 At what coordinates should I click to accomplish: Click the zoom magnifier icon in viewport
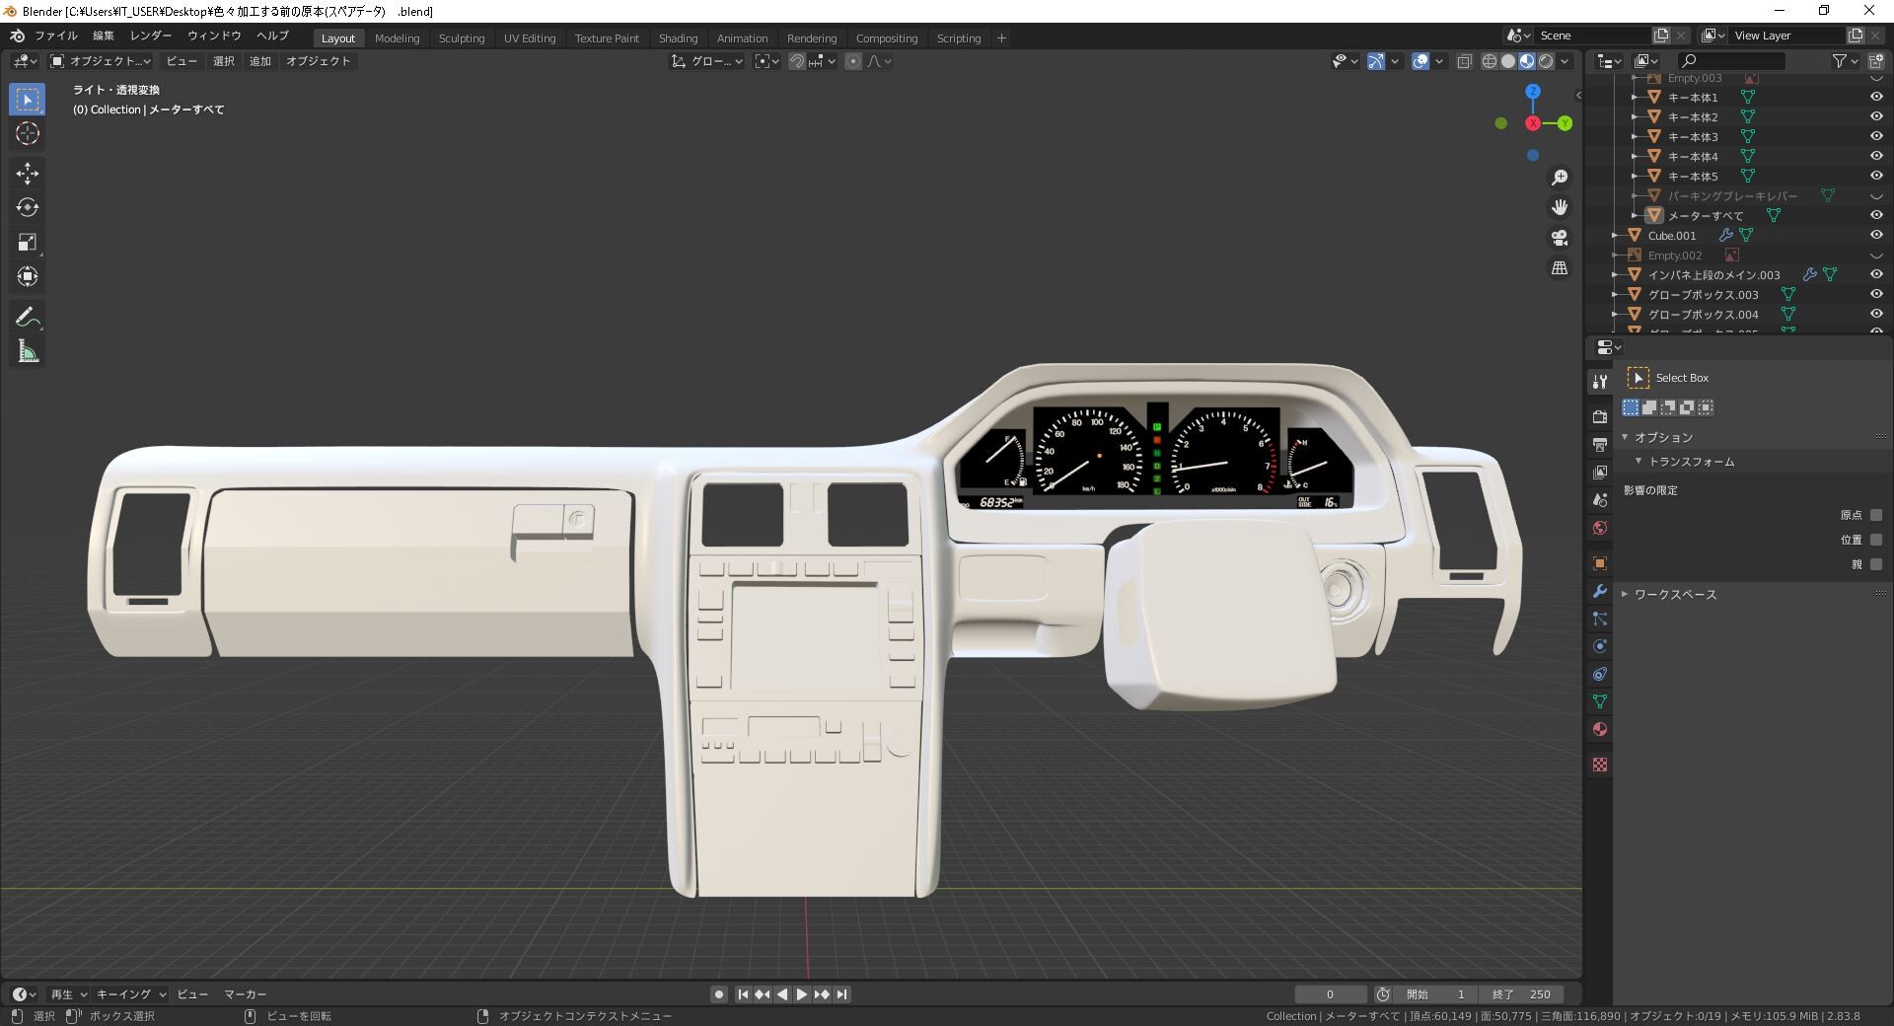pyautogui.click(x=1559, y=177)
